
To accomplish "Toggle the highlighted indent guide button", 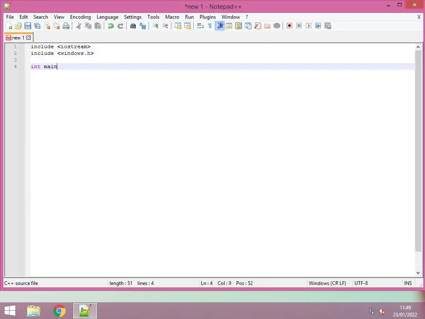I will (220, 26).
